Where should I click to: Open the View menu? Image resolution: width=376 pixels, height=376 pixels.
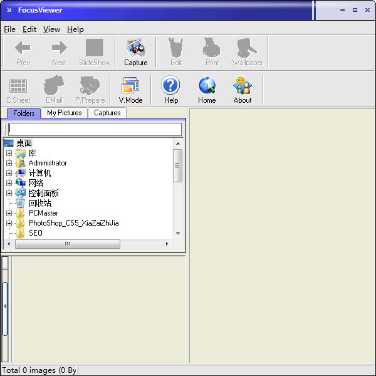(51, 29)
